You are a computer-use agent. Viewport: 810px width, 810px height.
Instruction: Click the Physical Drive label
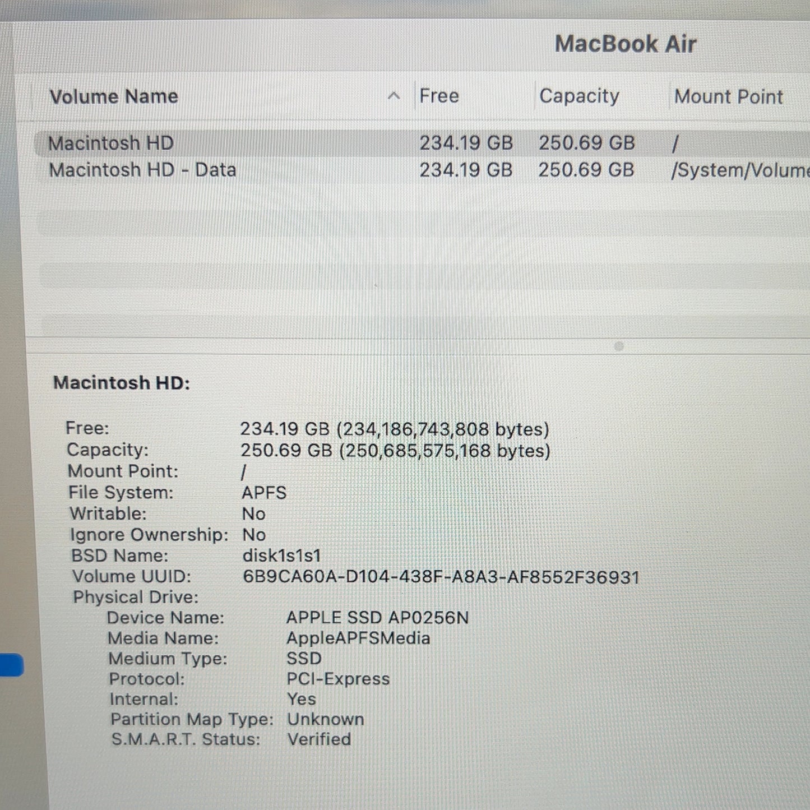pyautogui.click(x=136, y=597)
